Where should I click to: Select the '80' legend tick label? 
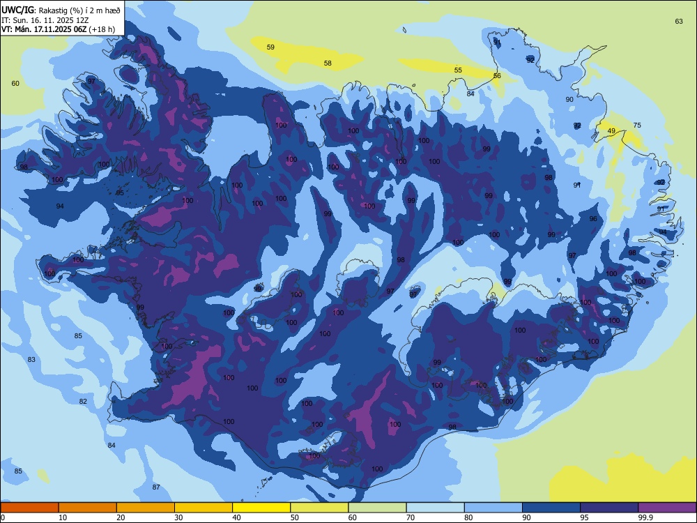(468, 517)
